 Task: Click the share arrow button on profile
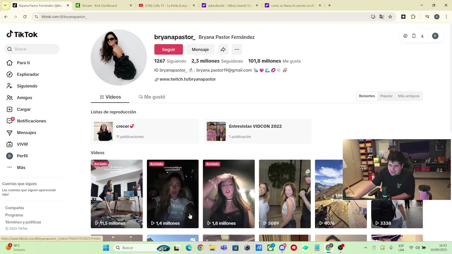pos(223,49)
